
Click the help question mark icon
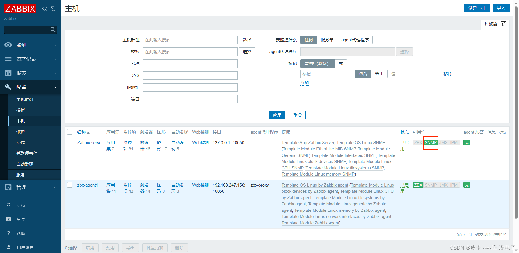coord(8,233)
